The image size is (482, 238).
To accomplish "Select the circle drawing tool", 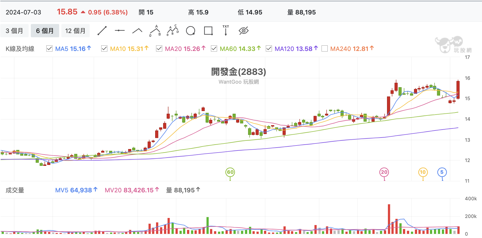I will (x=191, y=31).
